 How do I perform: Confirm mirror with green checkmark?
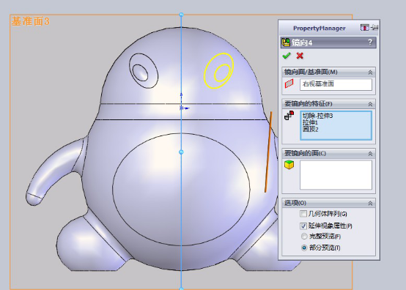tap(287, 56)
